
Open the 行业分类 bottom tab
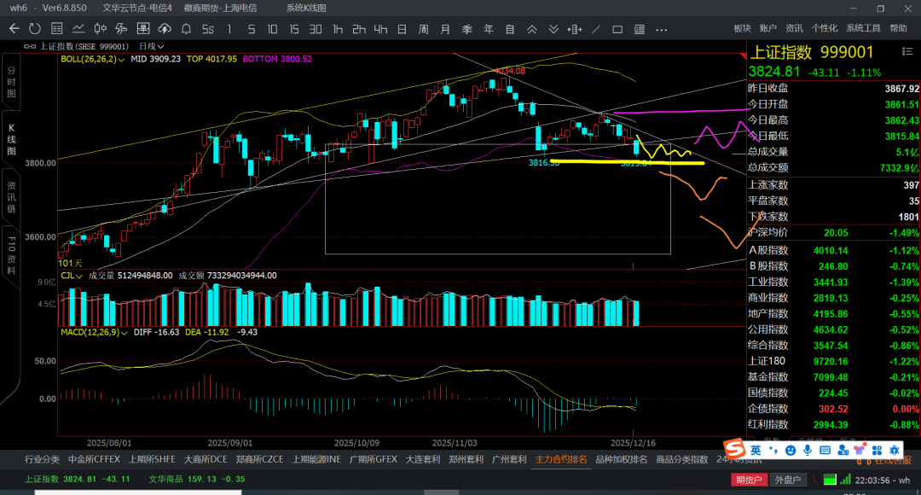coord(43,460)
